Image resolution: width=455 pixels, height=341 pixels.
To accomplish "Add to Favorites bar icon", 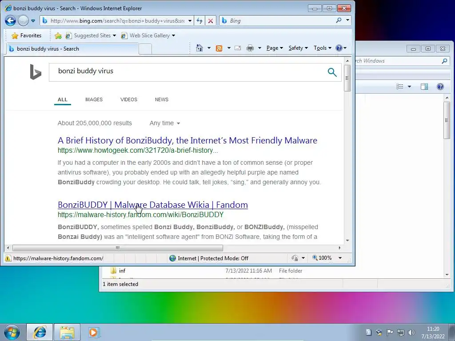I will pos(58,36).
